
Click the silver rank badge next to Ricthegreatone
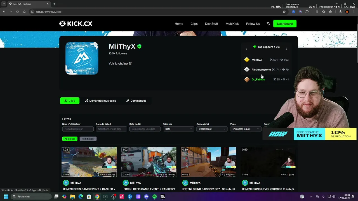pyautogui.click(x=247, y=70)
